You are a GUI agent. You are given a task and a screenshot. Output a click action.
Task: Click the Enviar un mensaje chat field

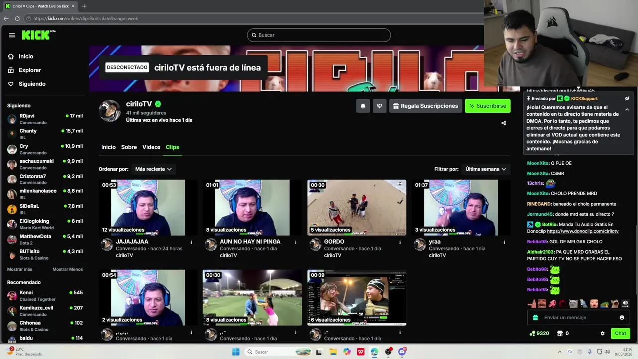[x=578, y=318]
